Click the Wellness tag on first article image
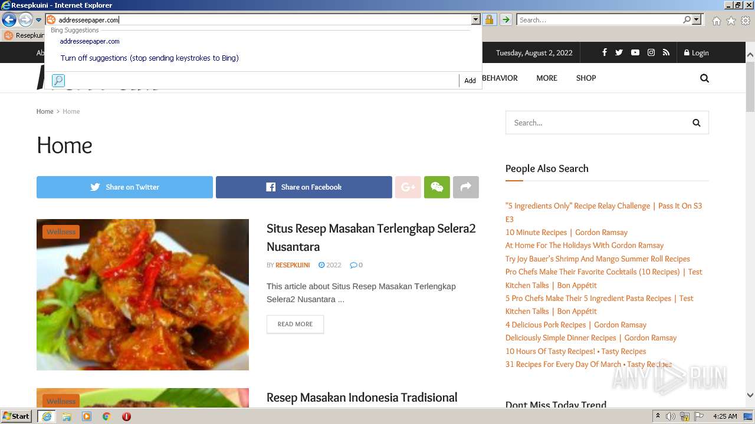 pos(61,231)
